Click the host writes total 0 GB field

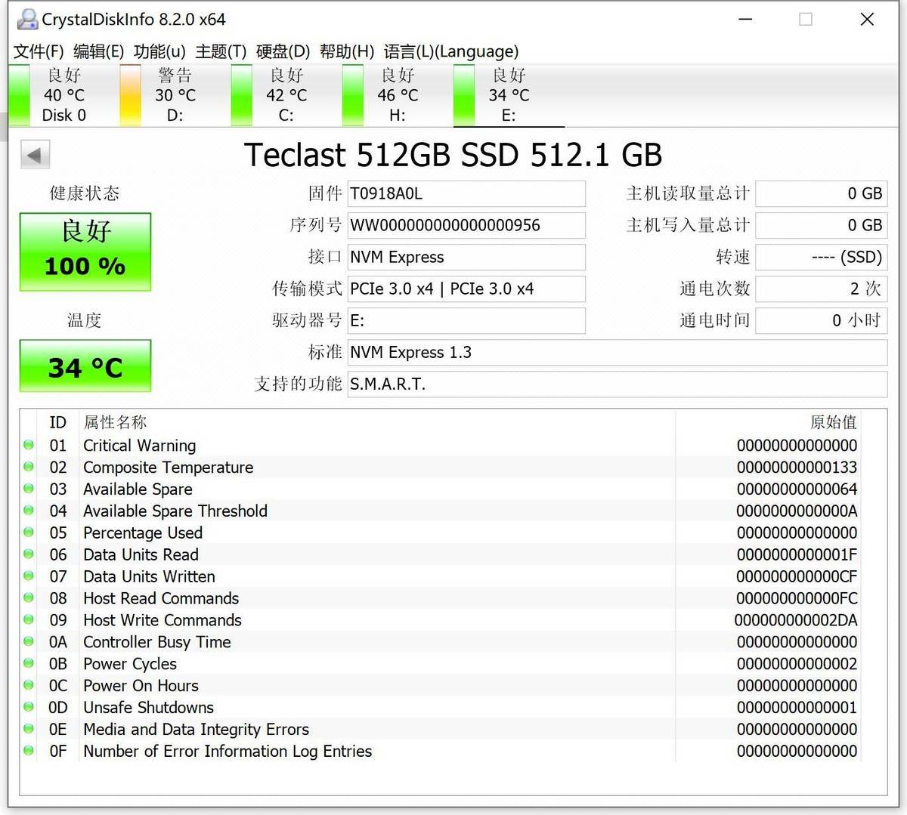click(822, 225)
